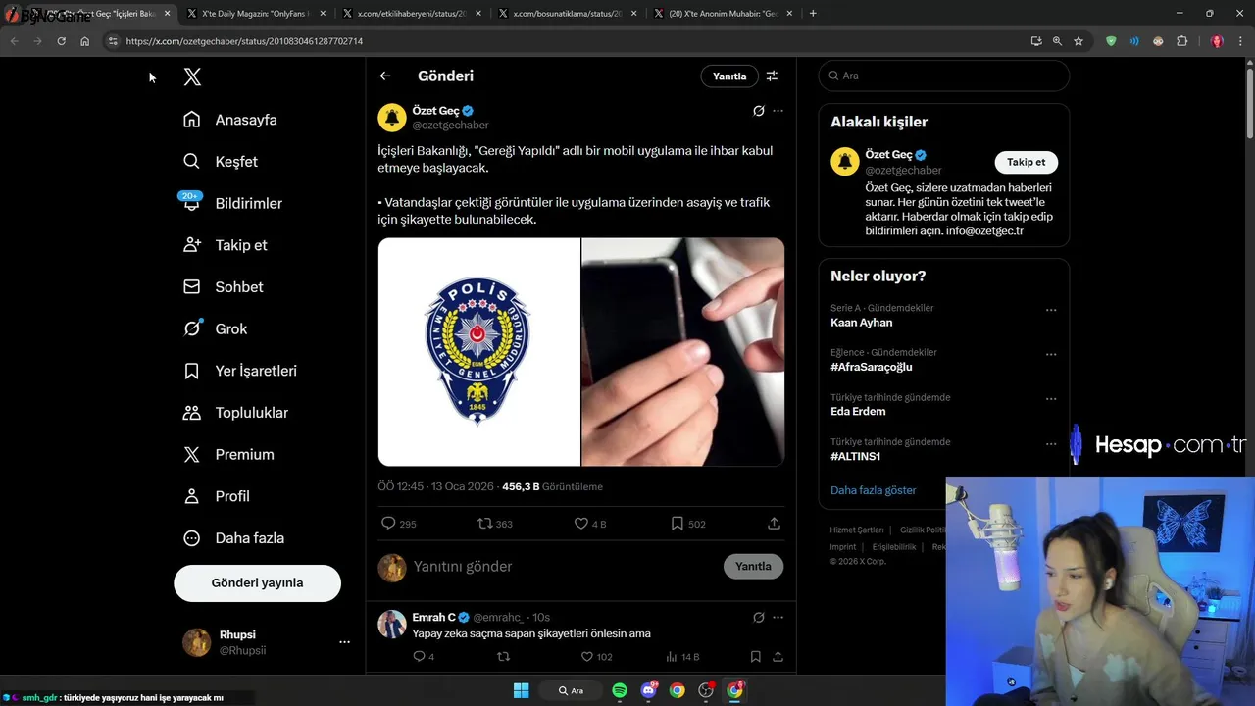Image resolution: width=1255 pixels, height=706 pixels.
Task: Open options for Kaan Ayhan trend
Action: pyautogui.click(x=1051, y=310)
